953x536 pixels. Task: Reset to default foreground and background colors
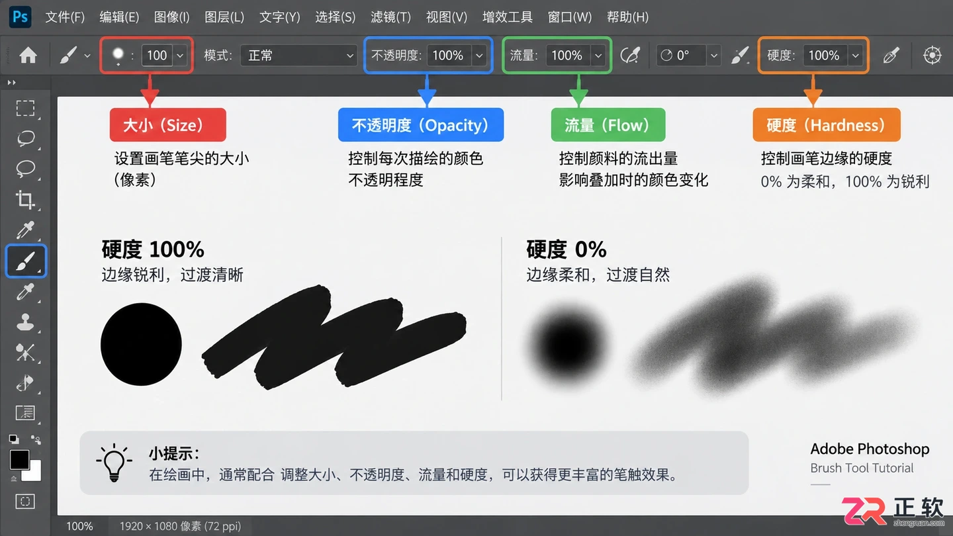pos(13,439)
